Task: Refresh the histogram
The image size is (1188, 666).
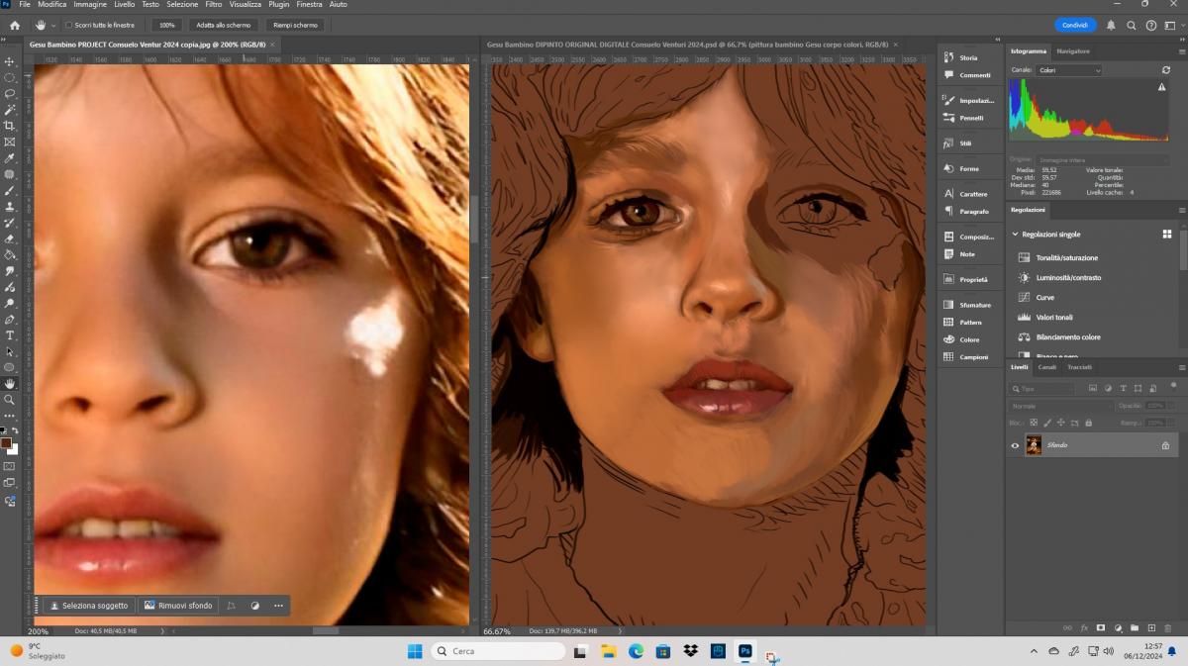Action: click(x=1166, y=70)
